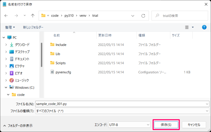
Task: Click the view layout icon
Action: coord(187,27)
